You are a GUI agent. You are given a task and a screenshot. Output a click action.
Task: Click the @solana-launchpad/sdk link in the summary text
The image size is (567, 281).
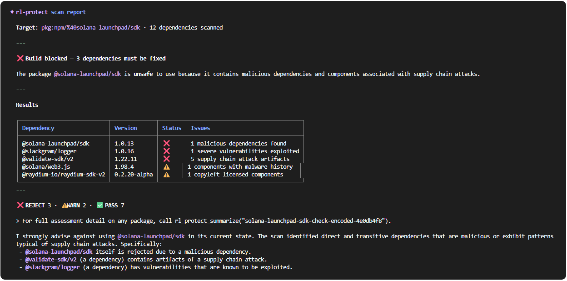tap(151, 236)
